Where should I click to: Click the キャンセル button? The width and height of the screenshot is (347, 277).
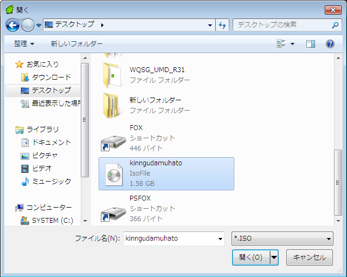click(310, 257)
